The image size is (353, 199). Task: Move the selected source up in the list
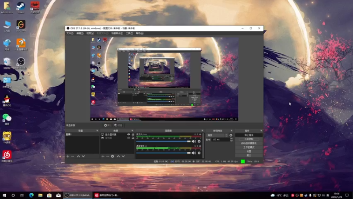(118, 156)
